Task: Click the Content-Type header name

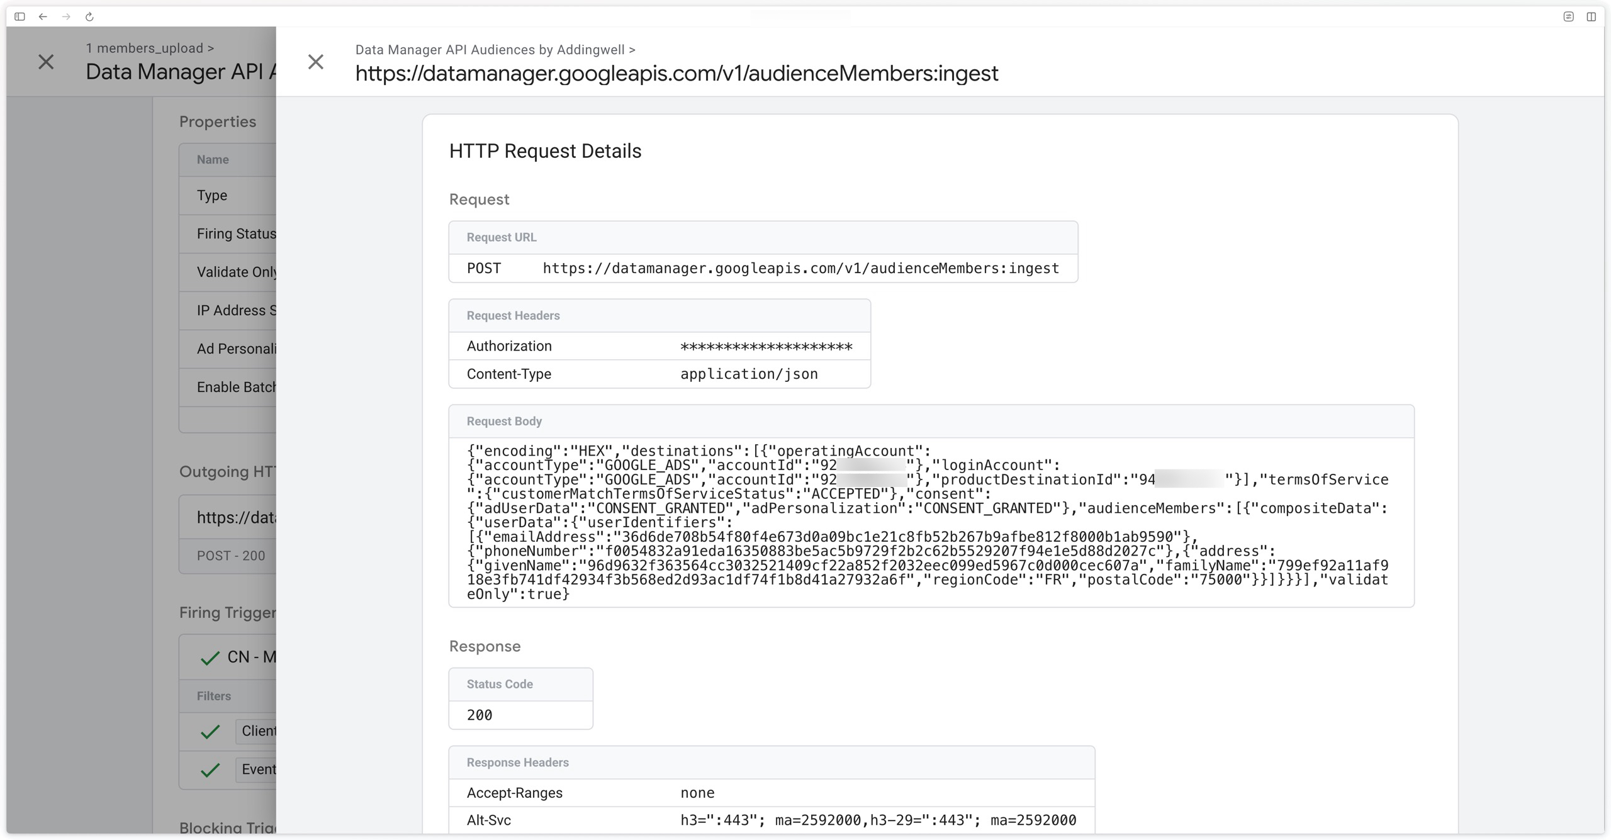Action: point(509,374)
